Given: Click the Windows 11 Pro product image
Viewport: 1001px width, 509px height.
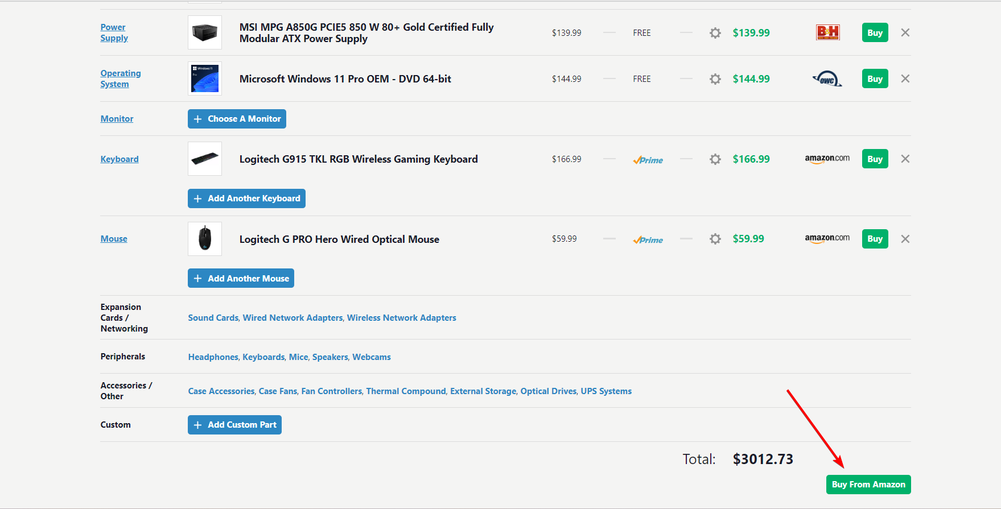Looking at the screenshot, I should (x=205, y=78).
